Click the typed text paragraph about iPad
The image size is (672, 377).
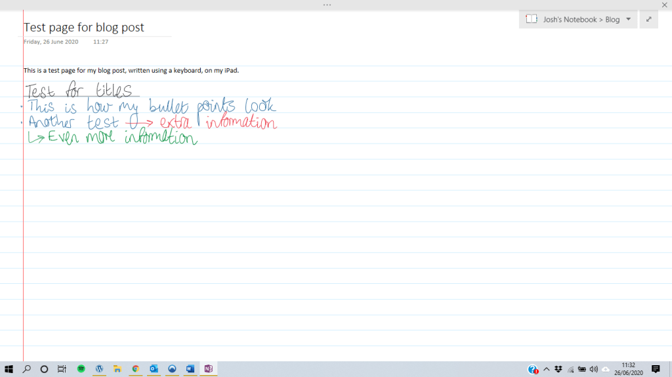coord(131,70)
